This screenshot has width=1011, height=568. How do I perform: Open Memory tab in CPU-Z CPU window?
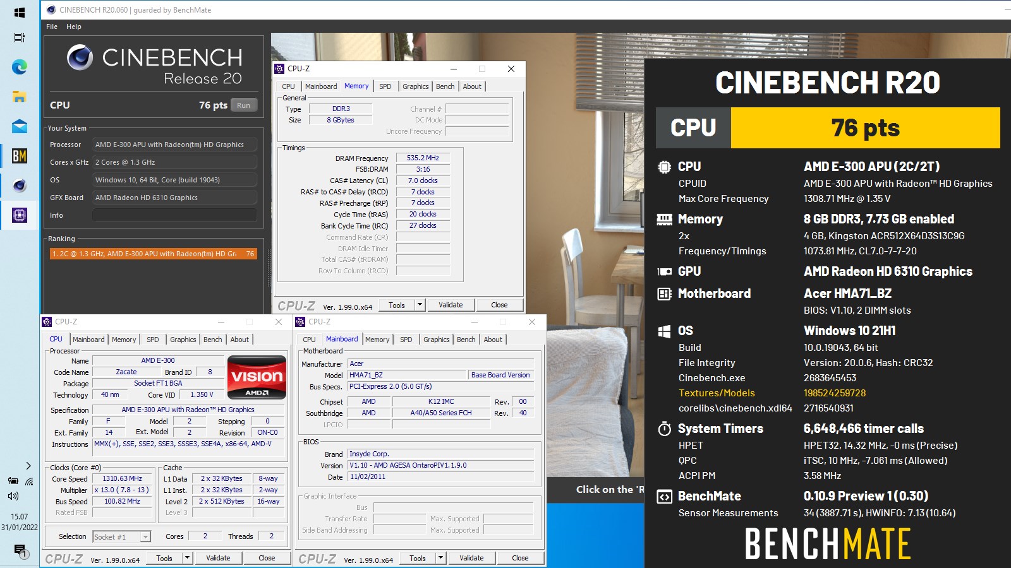(124, 340)
